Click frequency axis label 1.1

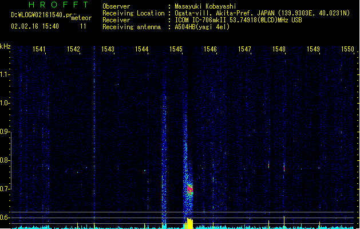[5, 74]
